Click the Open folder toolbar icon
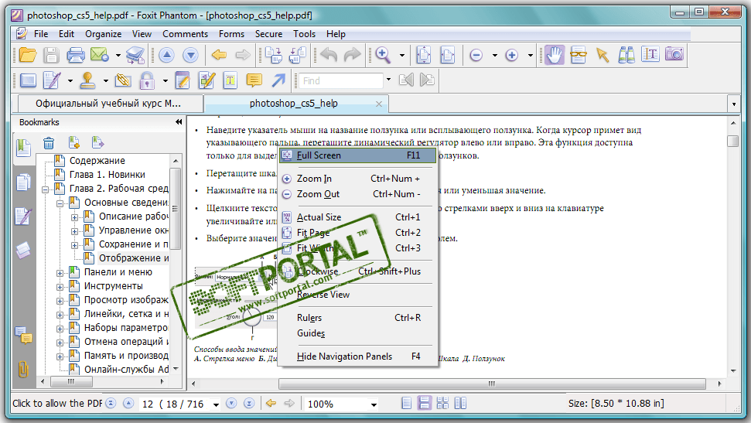751x423 pixels. tap(27, 55)
